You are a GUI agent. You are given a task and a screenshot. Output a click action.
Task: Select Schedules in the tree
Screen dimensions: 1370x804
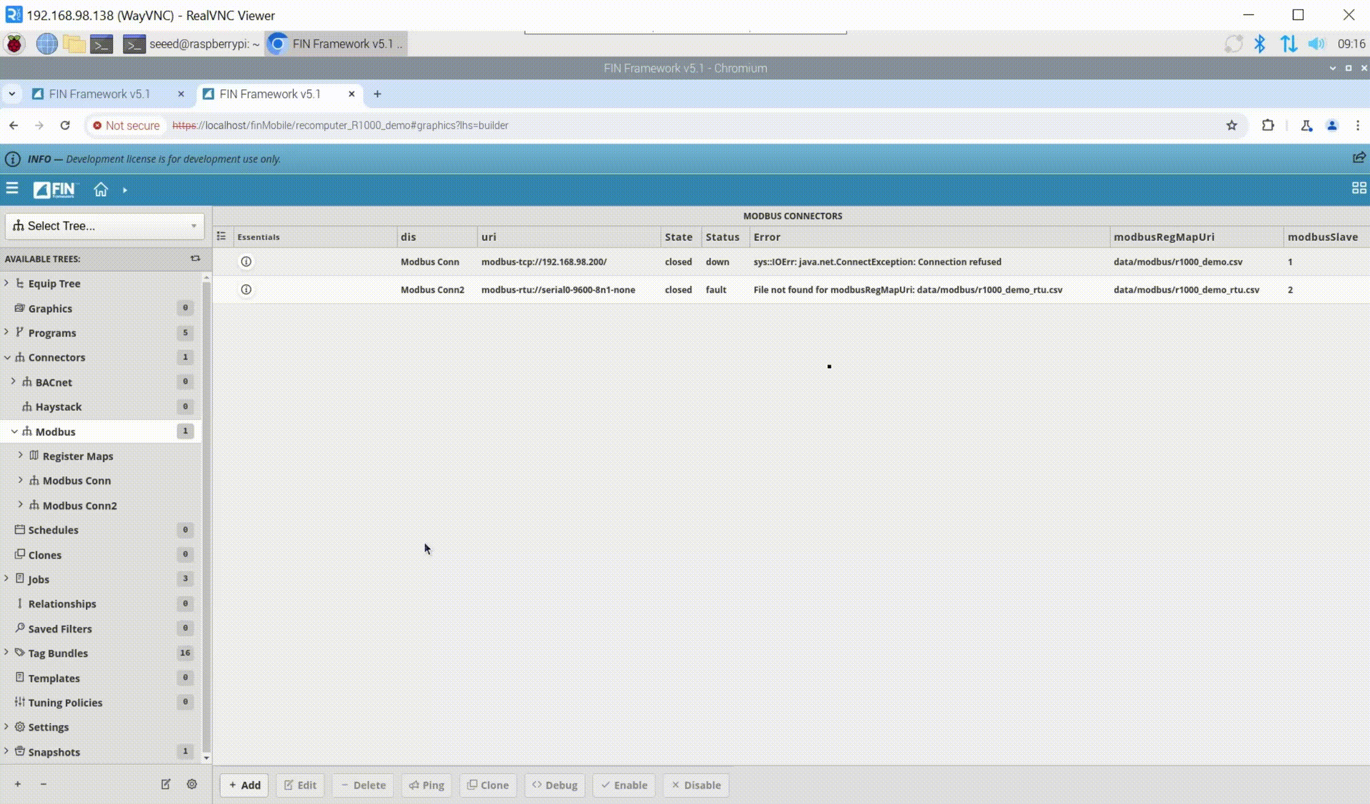[x=53, y=530]
